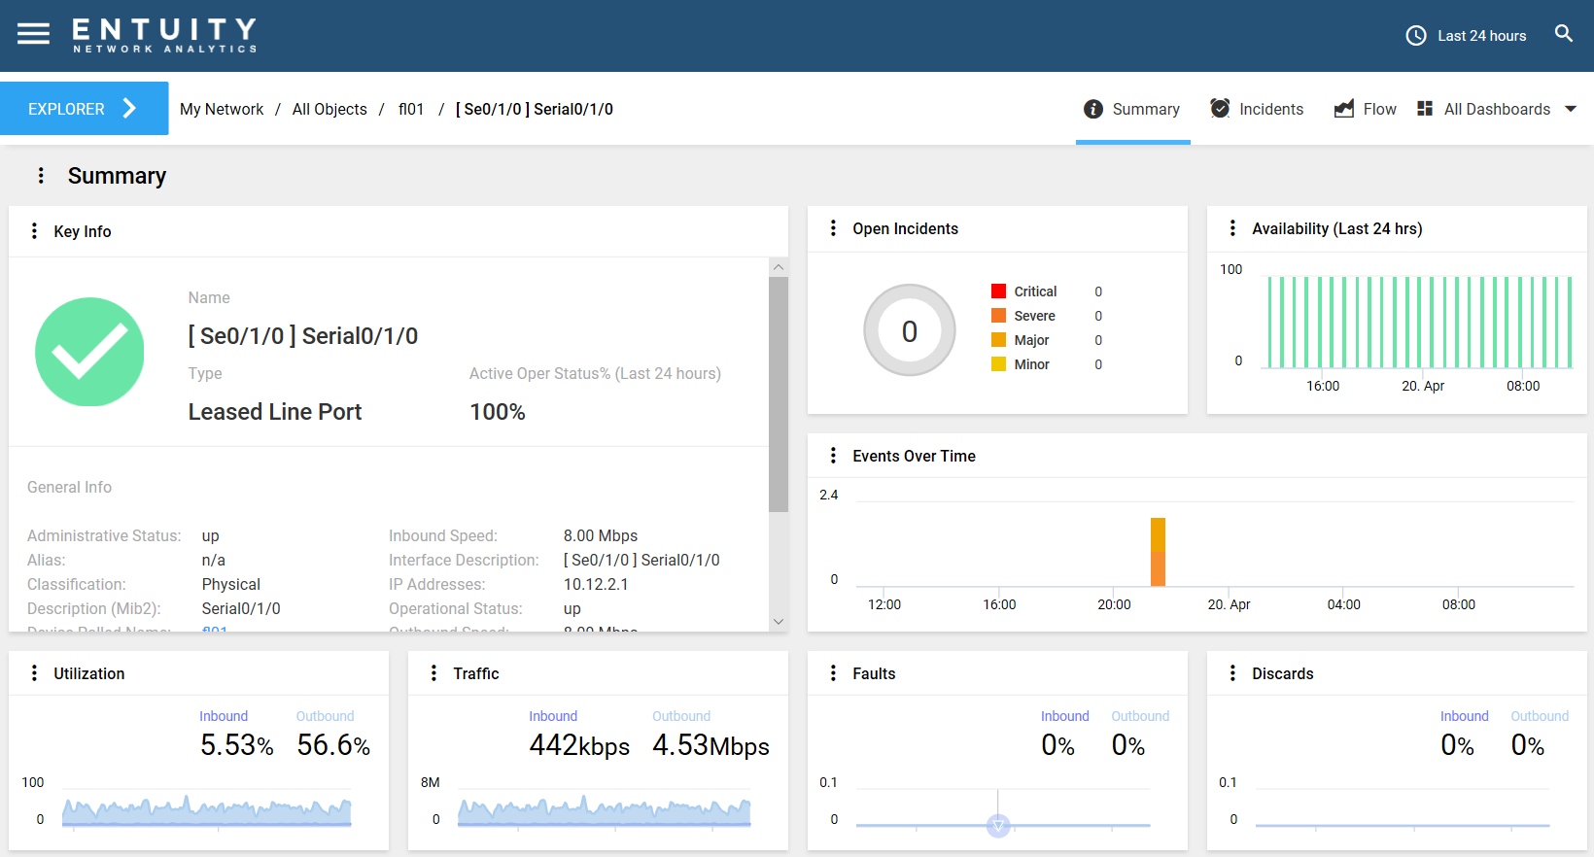Click the Key Info scrollbar thumb

pyautogui.click(x=779, y=394)
